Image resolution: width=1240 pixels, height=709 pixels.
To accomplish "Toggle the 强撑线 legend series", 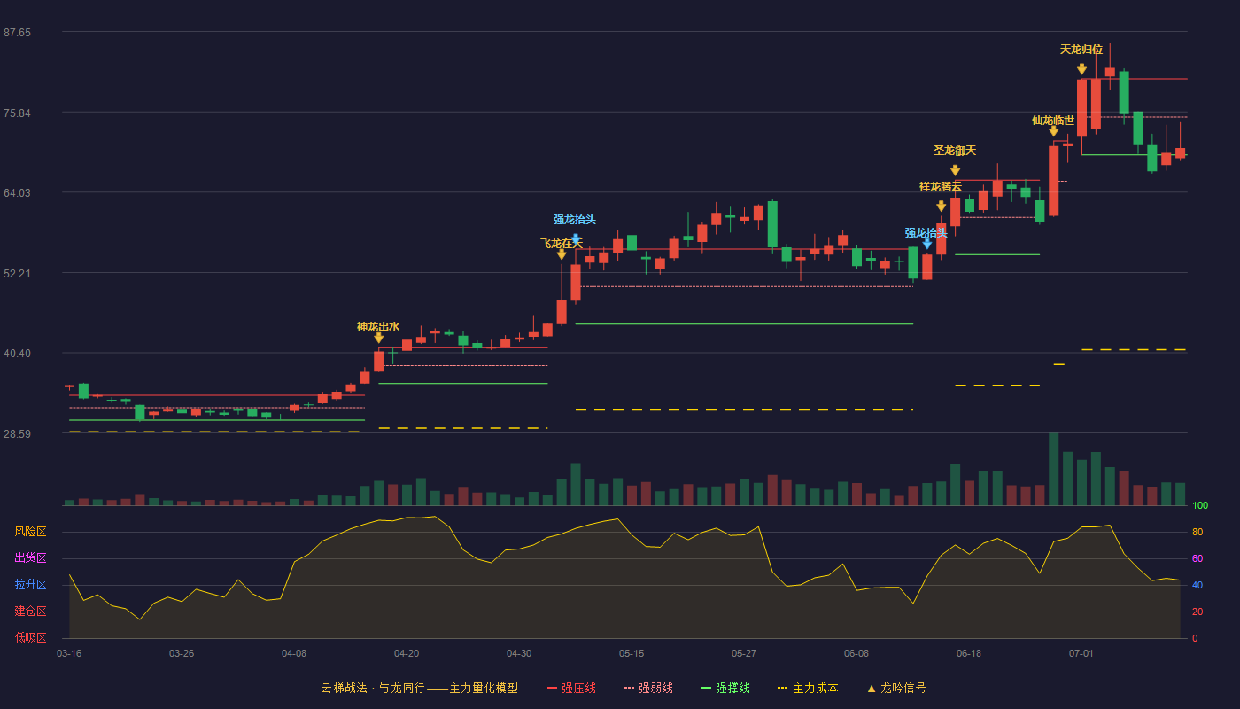I will pos(725,688).
